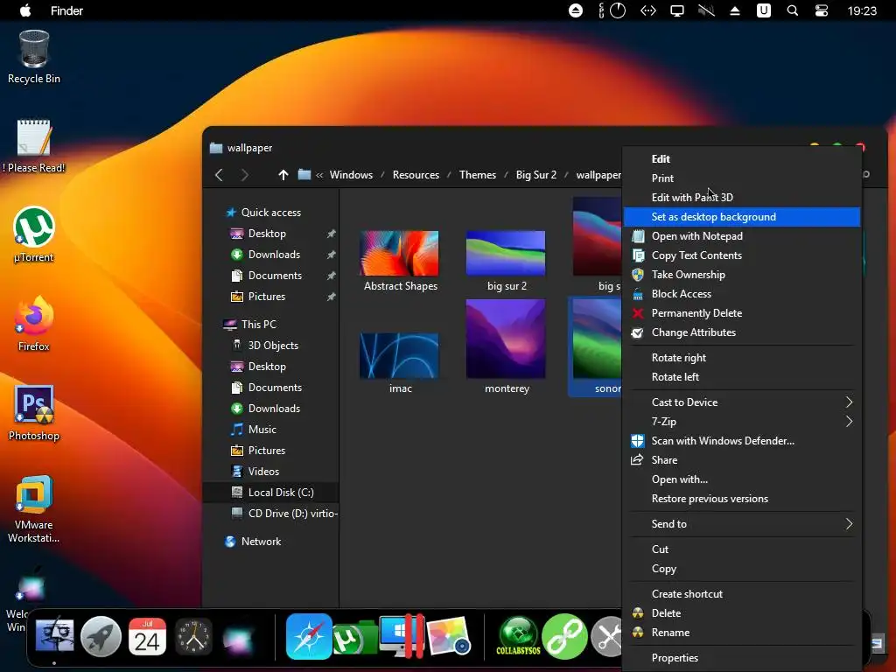Click Resources in the address breadcrumb
896x672 pixels.
click(x=416, y=175)
